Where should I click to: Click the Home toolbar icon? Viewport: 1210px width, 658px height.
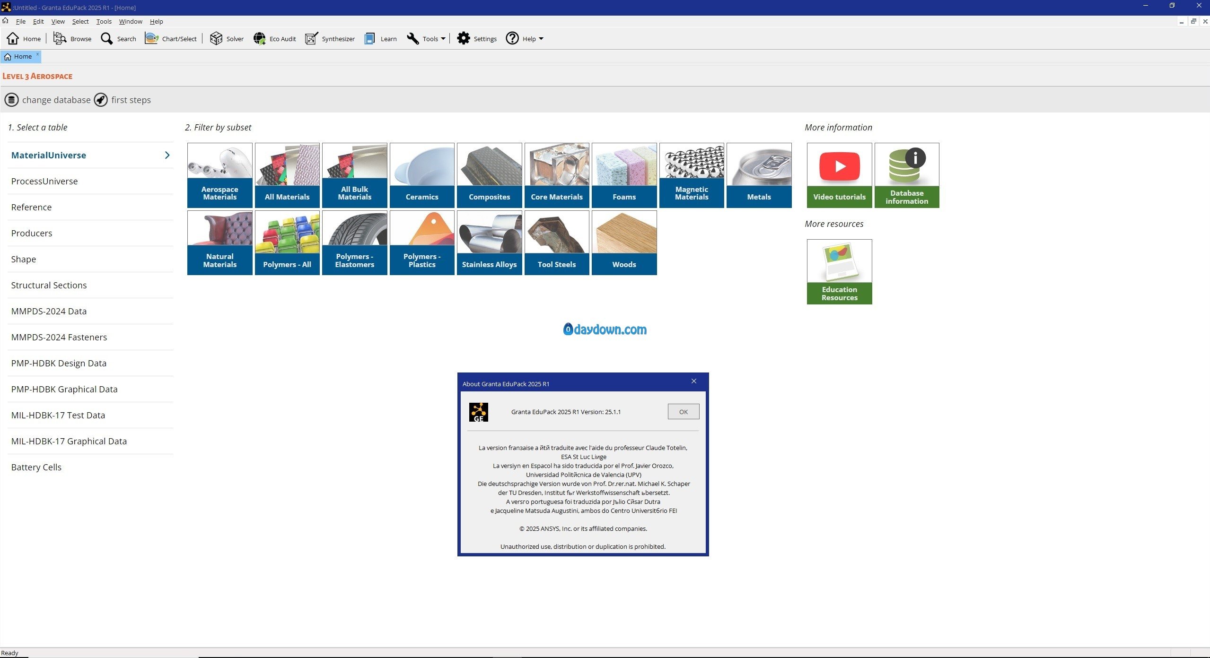13,38
